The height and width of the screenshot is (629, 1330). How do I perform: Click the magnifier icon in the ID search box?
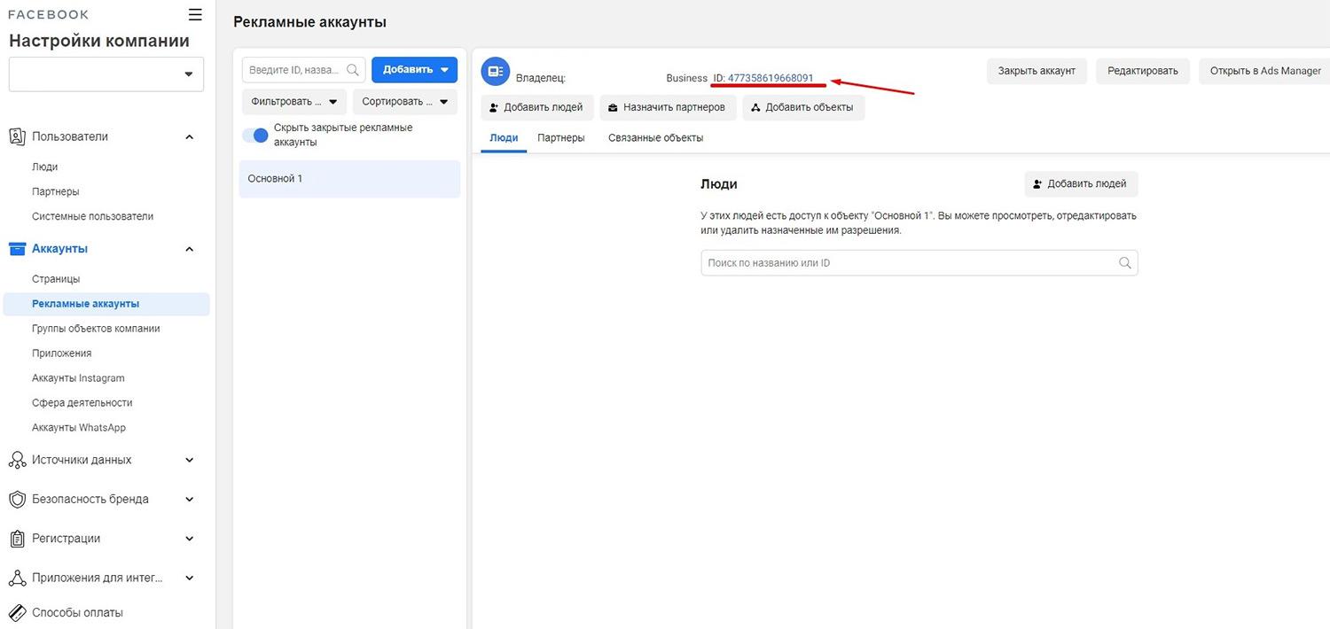[353, 70]
